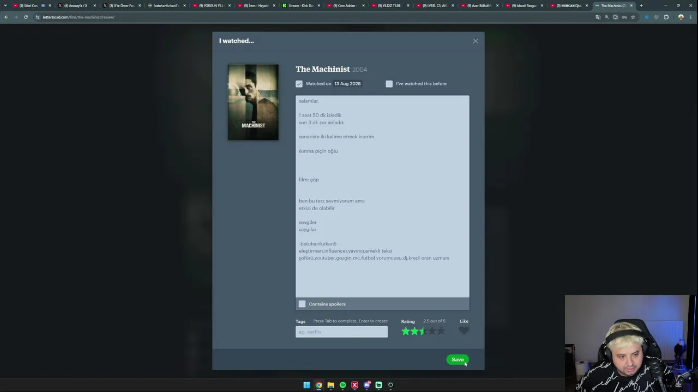Set rating to five stars
The height and width of the screenshot is (392, 698).
click(441, 331)
